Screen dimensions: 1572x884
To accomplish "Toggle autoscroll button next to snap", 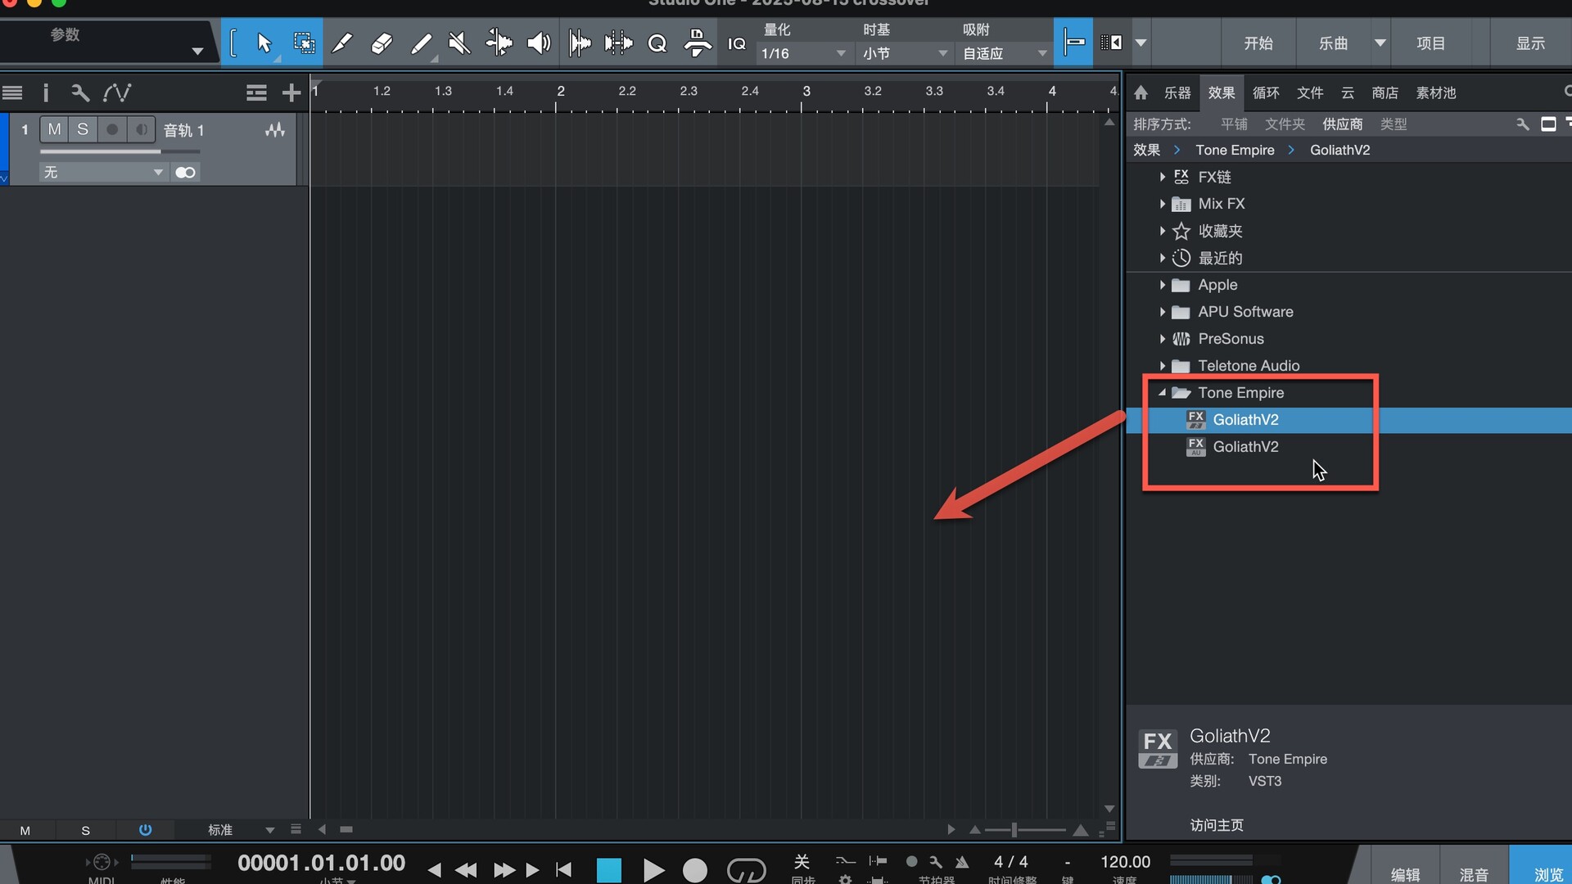I will pyautogui.click(x=1111, y=43).
